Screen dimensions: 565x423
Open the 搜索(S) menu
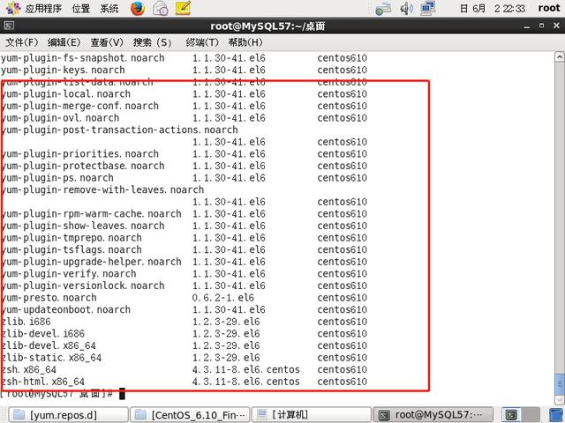point(153,42)
